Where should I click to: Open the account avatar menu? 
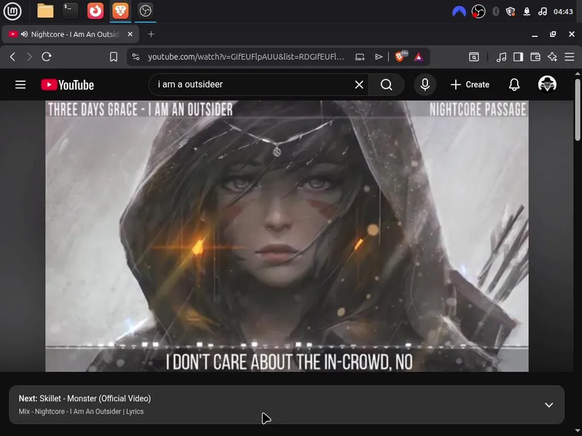coord(547,84)
